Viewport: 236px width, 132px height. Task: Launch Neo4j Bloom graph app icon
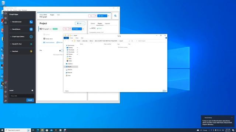(x=31, y=29)
